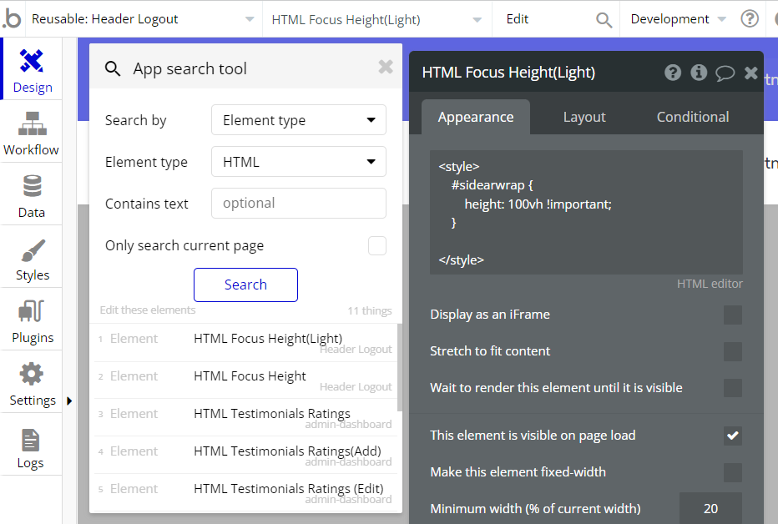778x524 pixels.
Task: Open the Styles section
Action: [32, 258]
